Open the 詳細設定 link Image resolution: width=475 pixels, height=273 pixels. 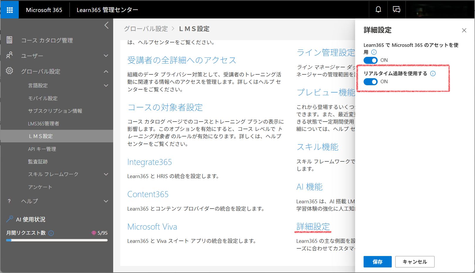[x=313, y=227]
